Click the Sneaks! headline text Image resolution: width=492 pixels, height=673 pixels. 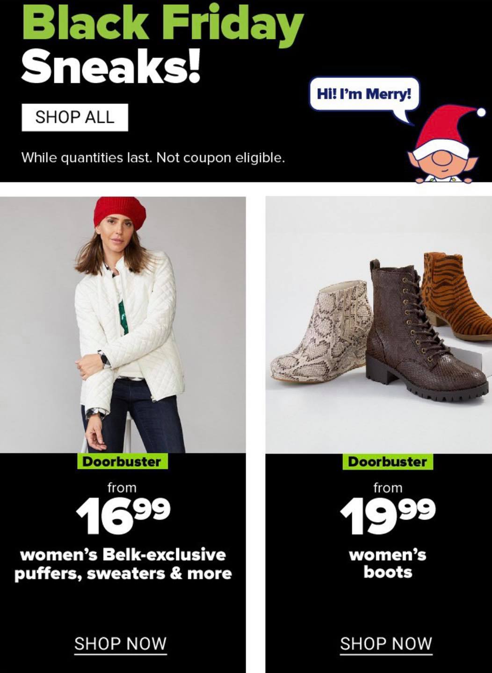coord(111,66)
